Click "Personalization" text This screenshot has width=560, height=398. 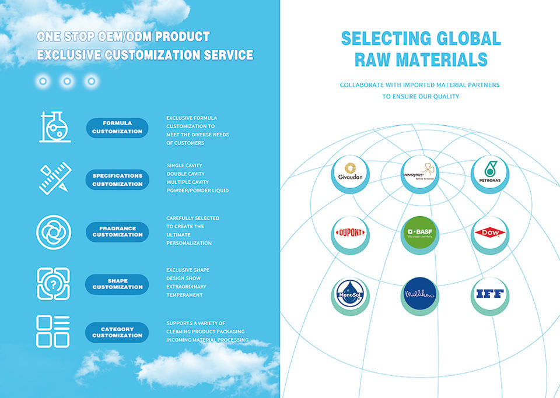coord(189,243)
